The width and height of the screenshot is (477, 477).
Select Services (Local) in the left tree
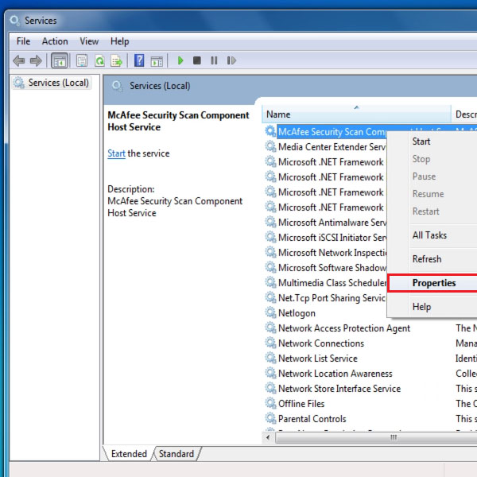point(52,83)
